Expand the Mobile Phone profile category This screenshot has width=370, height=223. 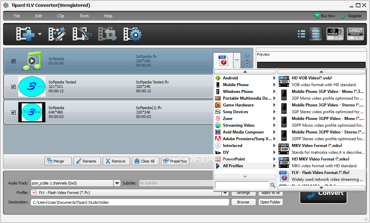(245, 85)
